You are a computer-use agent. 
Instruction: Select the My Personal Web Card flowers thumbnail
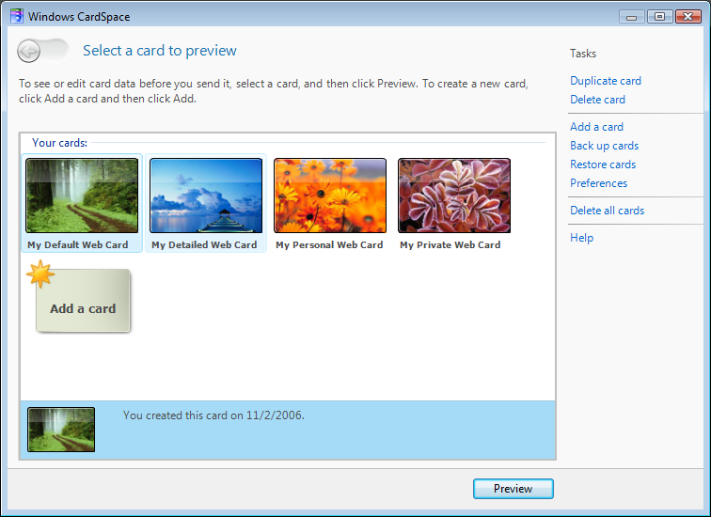coord(330,196)
